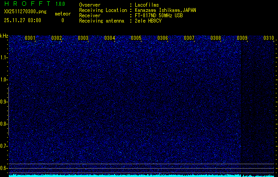Click the 1.1 kHz frequency label
The image size is (278, 177).
4,58
